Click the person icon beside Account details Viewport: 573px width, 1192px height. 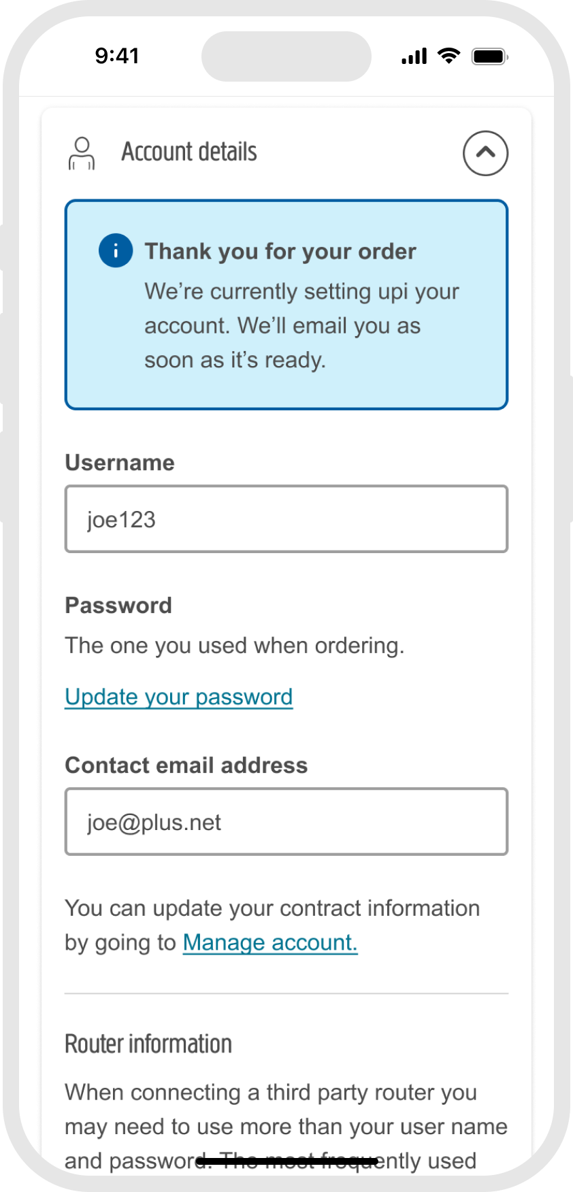(82, 153)
